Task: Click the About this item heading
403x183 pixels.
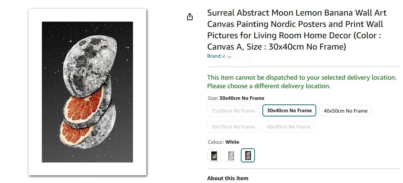Action: click(228, 178)
